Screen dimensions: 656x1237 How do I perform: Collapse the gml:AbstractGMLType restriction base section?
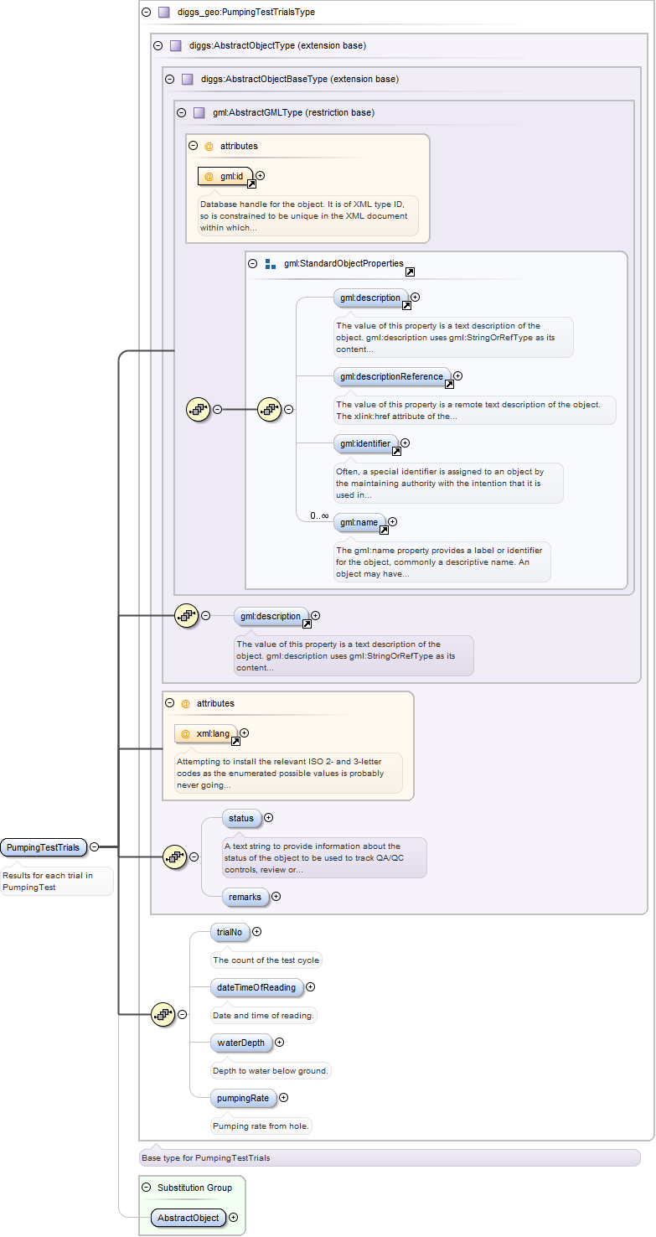(181, 112)
